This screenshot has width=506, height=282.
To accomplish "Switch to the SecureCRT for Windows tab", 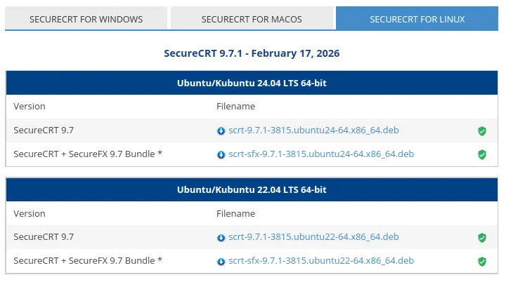I will coord(86,19).
